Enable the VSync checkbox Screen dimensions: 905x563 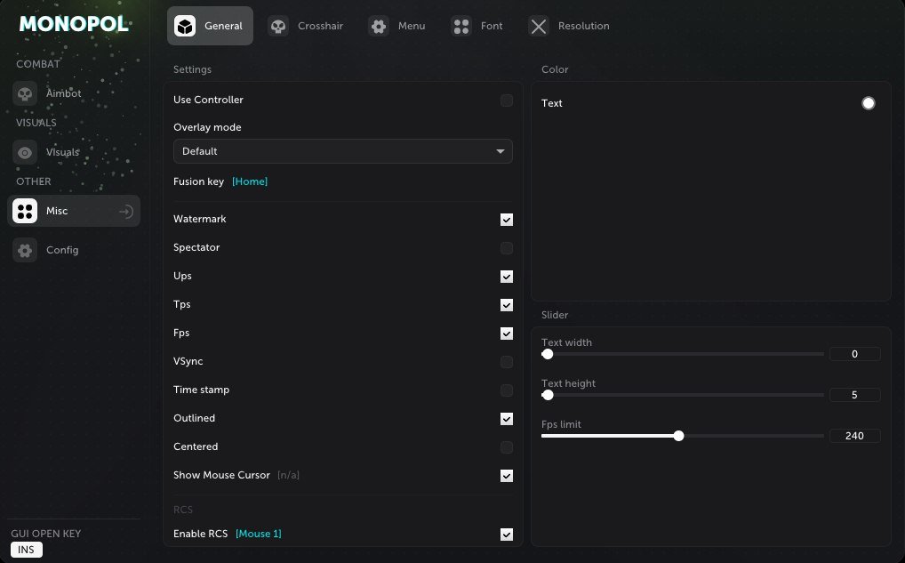click(507, 362)
